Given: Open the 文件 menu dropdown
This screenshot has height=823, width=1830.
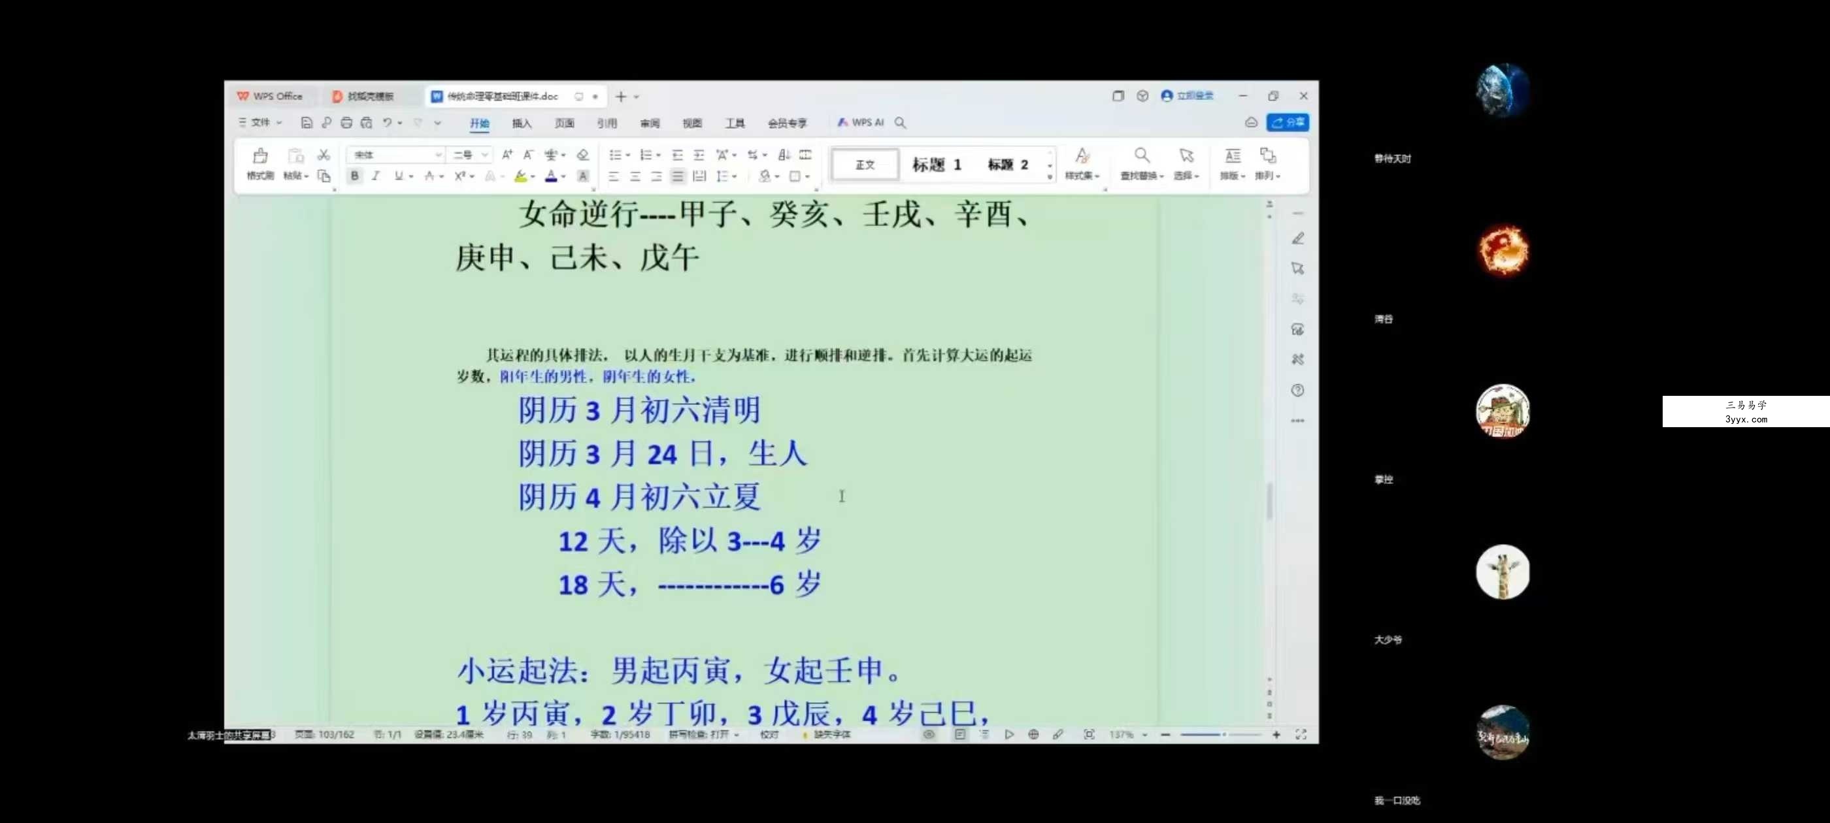Looking at the screenshot, I should click(x=260, y=123).
